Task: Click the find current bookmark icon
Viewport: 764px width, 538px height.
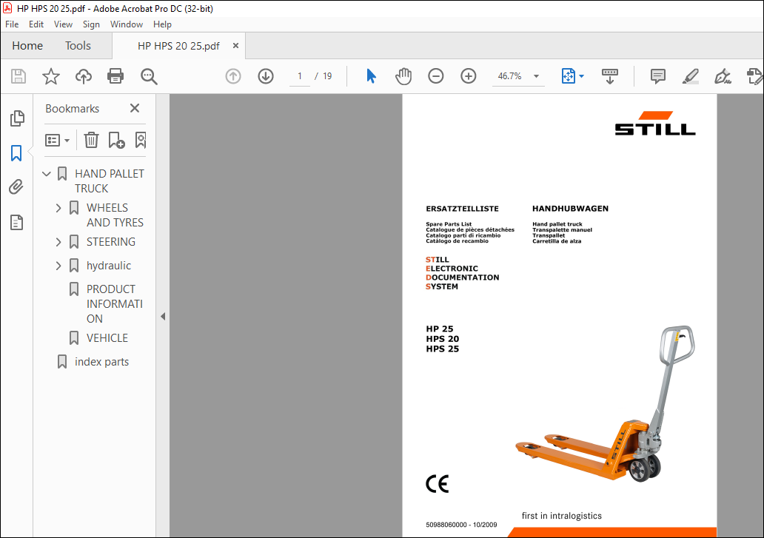Action: [141, 140]
